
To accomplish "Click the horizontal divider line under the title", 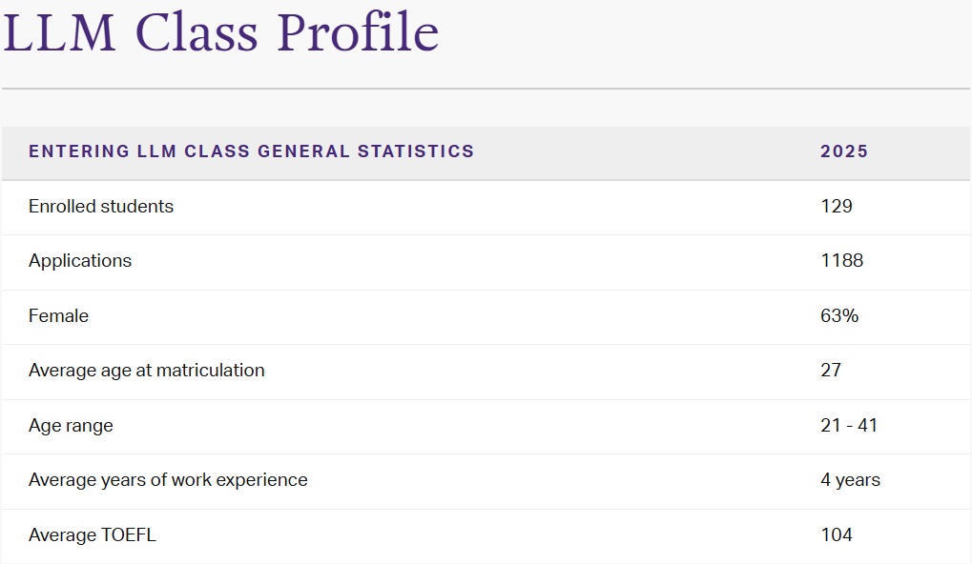I will coord(486,89).
